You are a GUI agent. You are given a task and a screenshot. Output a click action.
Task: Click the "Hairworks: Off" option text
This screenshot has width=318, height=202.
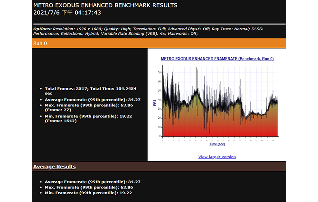(x=182, y=34)
